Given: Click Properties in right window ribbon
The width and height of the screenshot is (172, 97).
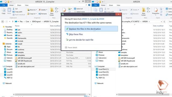Looking at the screenshot, I should [x=156, y=11].
